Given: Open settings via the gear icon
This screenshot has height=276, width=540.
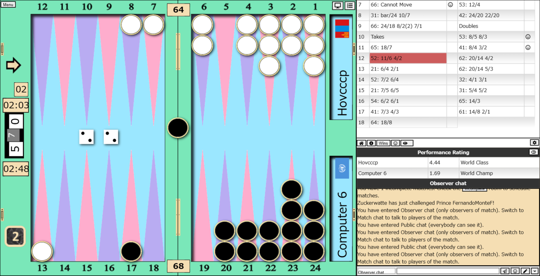Looking at the screenshot, I should 535,142.
